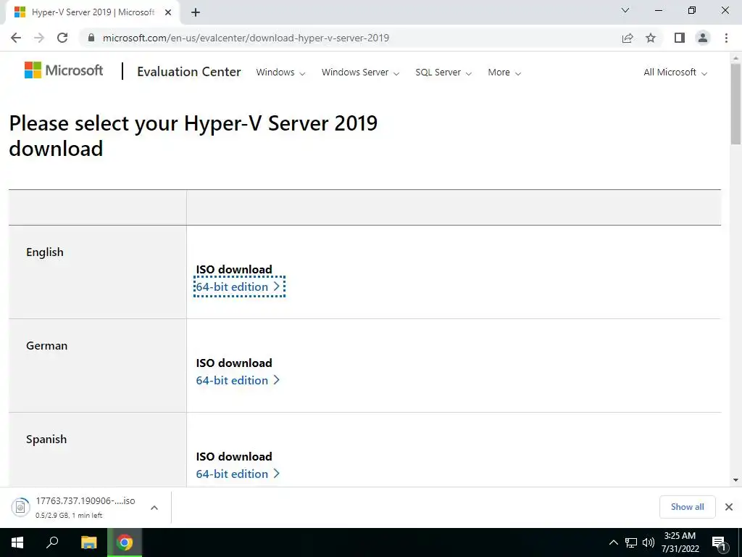Open the taskbar clock and date
742x557 pixels.
click(680, 542)
